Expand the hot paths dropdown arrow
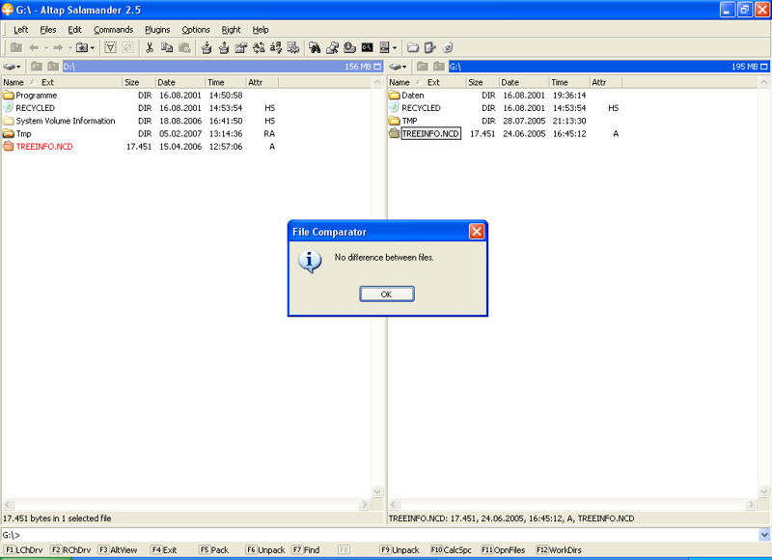 coord(92,48)
